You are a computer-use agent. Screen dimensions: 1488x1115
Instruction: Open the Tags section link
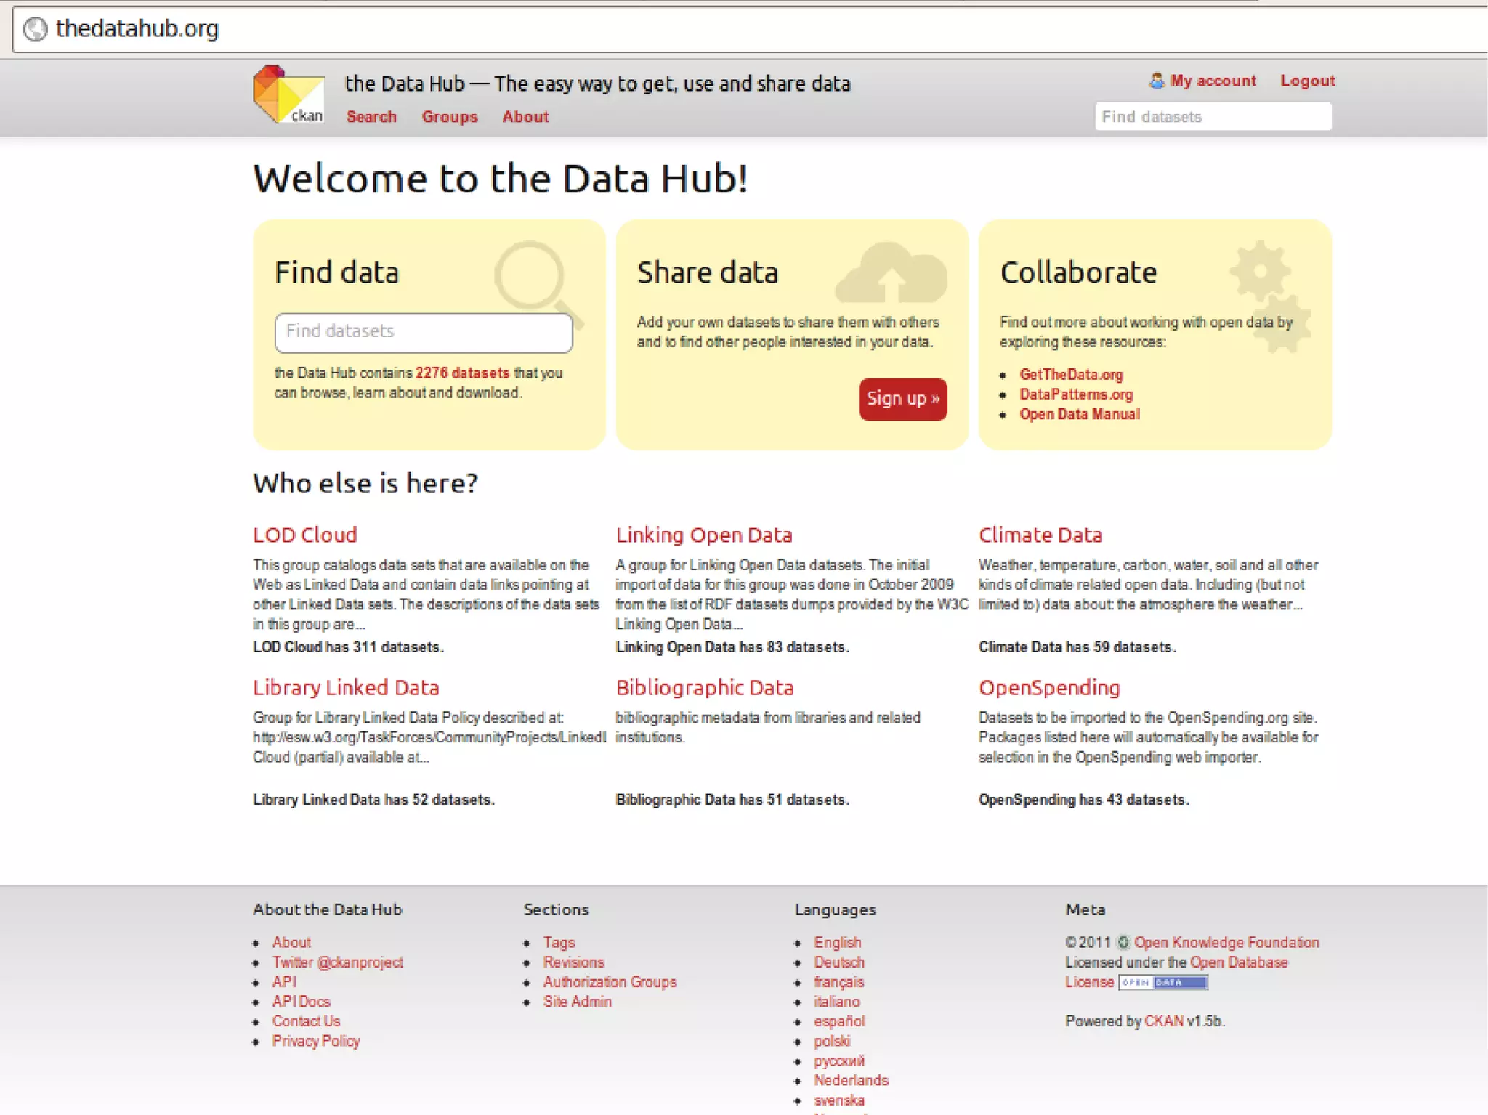pos(559,942)
